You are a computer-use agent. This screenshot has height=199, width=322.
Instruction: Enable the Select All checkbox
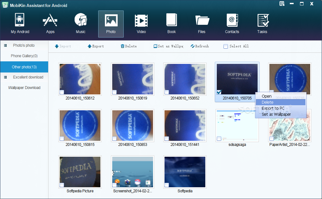pyautogui.click(x=226, y=46)
